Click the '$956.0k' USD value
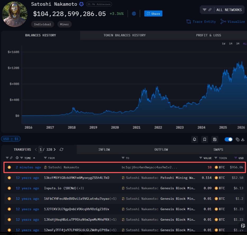247x235 pixels. point(236,167)
